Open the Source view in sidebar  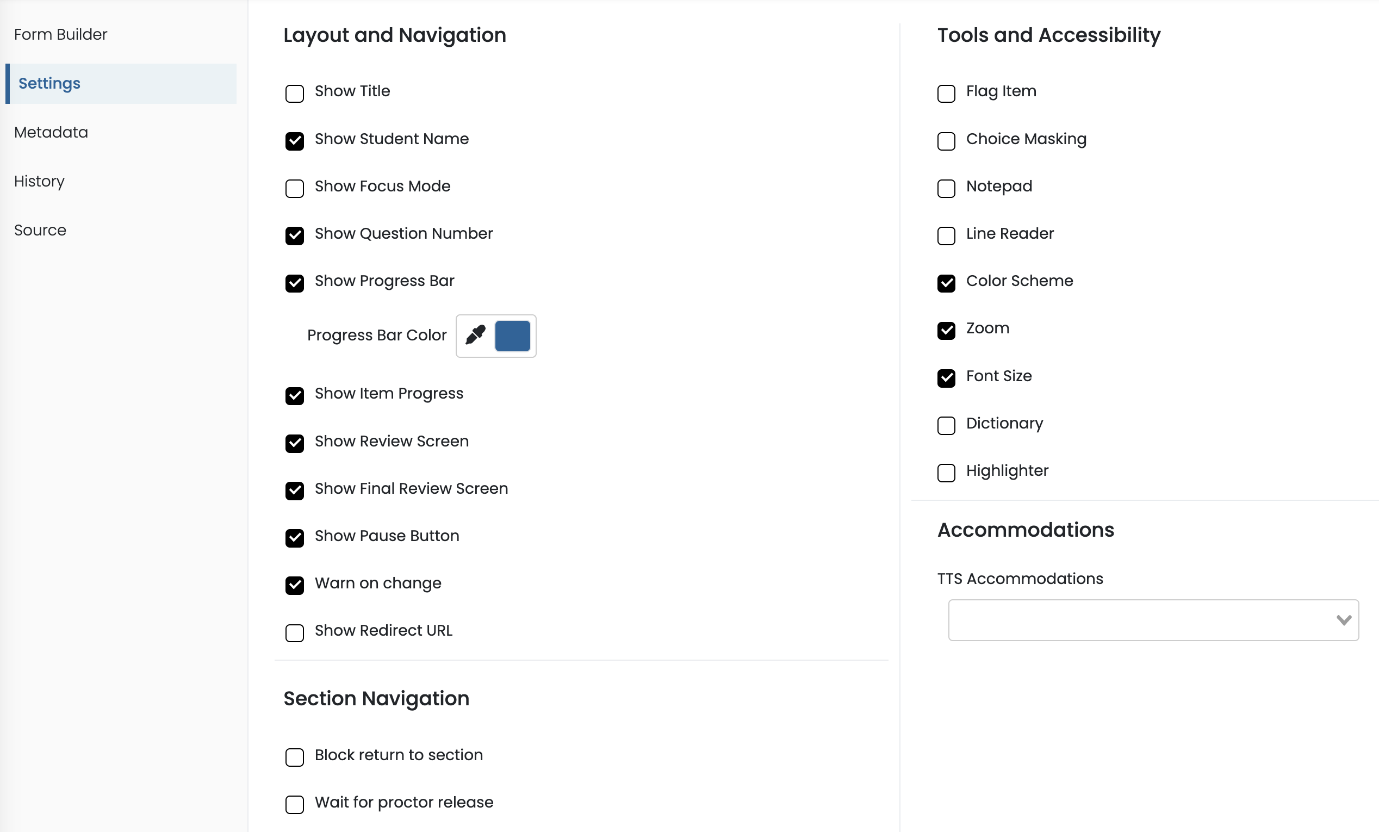click(40, 231)
